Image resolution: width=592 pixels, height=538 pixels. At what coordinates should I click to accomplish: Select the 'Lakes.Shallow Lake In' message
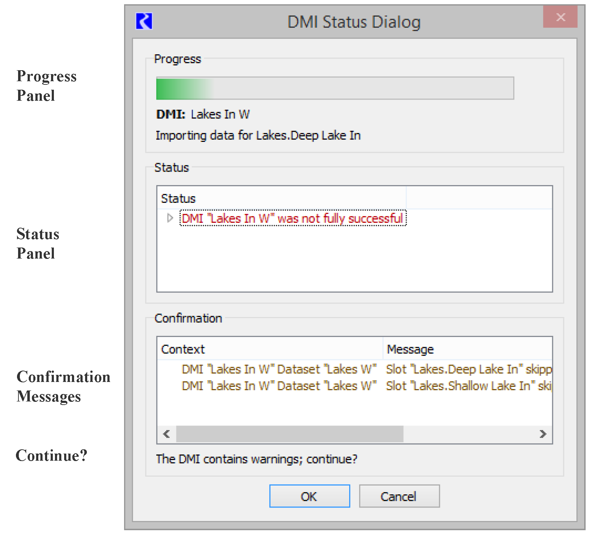469,386
